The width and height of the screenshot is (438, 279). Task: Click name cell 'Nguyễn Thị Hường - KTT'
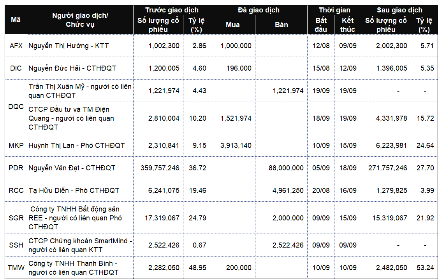tap(69, 46)
